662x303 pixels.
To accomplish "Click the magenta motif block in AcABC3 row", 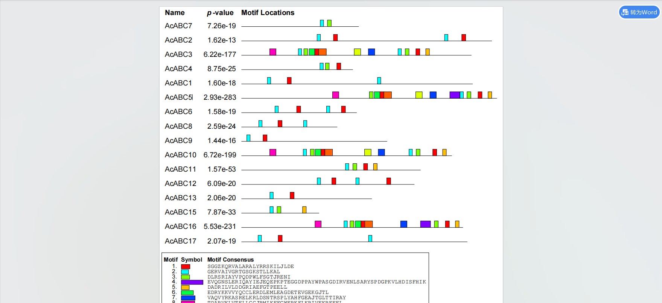I will 273,52.
